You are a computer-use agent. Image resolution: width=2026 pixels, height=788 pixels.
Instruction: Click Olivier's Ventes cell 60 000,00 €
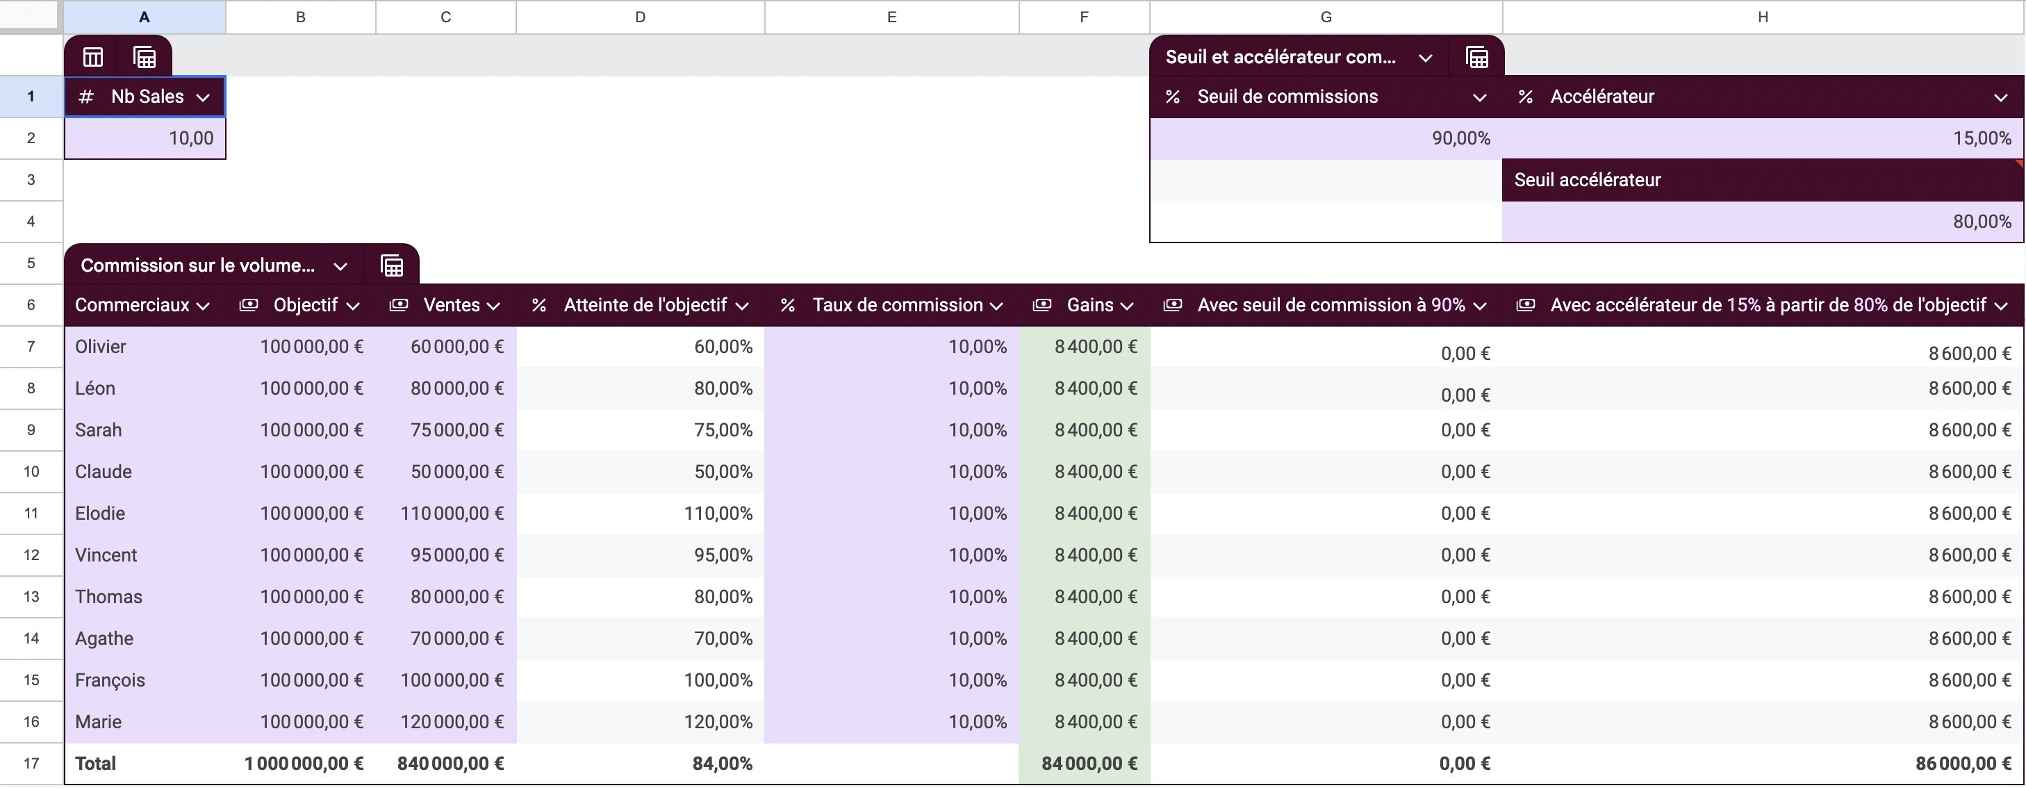446,347
